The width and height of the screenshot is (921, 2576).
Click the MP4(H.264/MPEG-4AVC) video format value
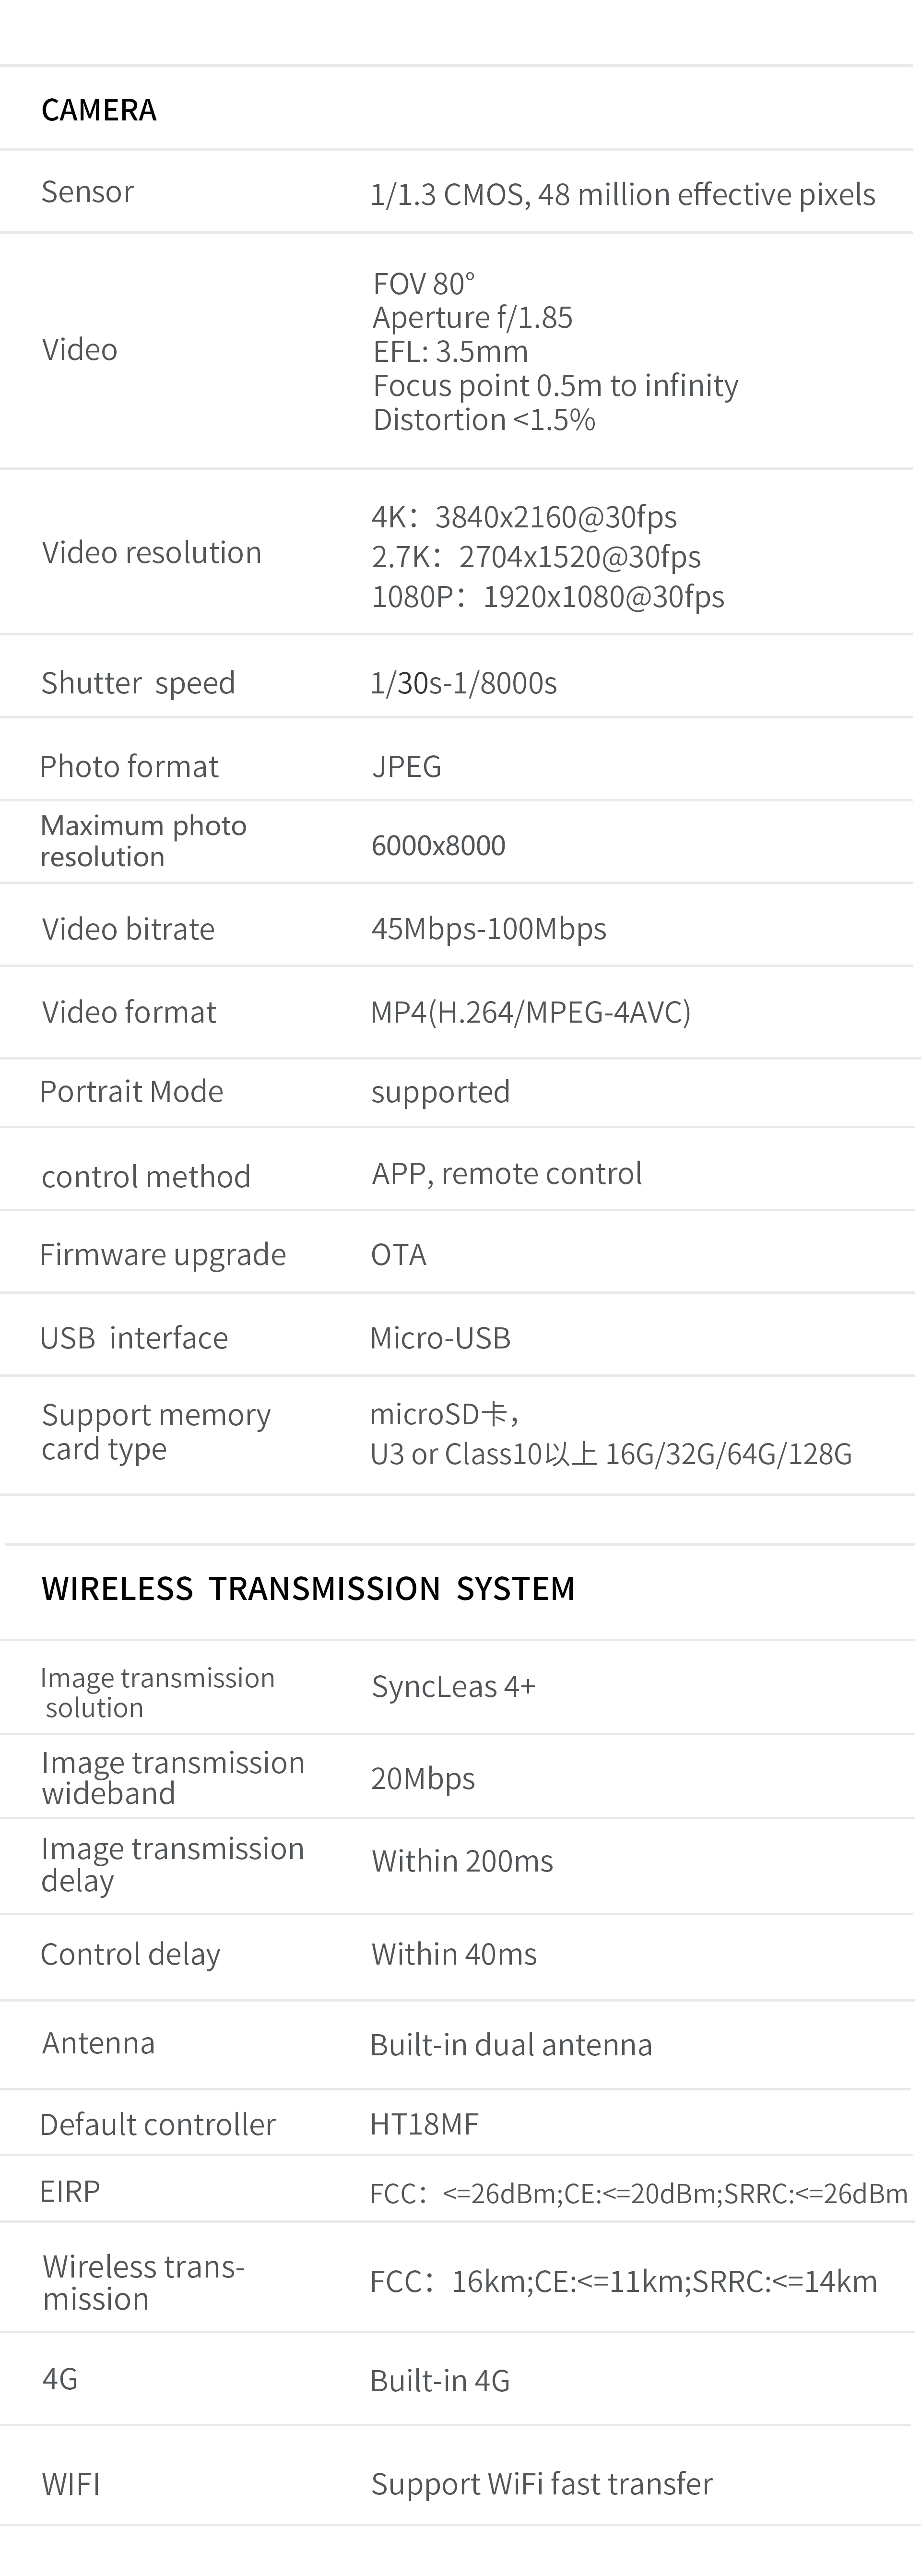point(530,1012)
